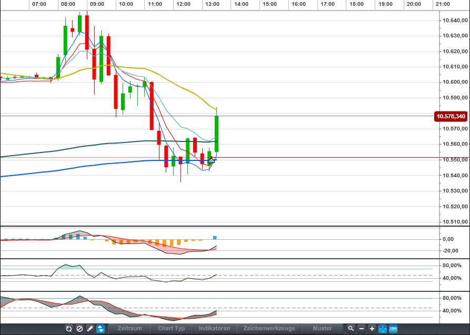
Task: Click the chart refresh icon
Action: [x=68, y=329]
